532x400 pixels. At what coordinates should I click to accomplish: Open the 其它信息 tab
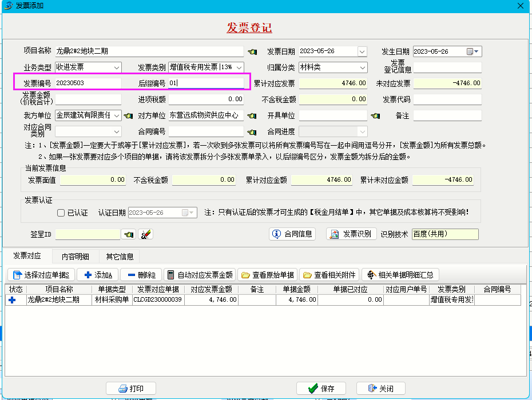point(120,257)
